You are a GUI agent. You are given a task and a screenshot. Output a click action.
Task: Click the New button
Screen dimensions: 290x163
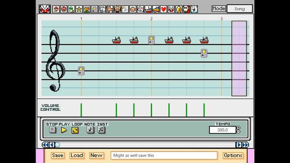(x=97, y=155)
